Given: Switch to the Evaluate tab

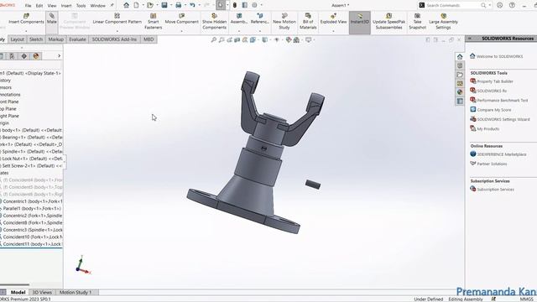Looking at the screenshot, I should click(77, 39).
